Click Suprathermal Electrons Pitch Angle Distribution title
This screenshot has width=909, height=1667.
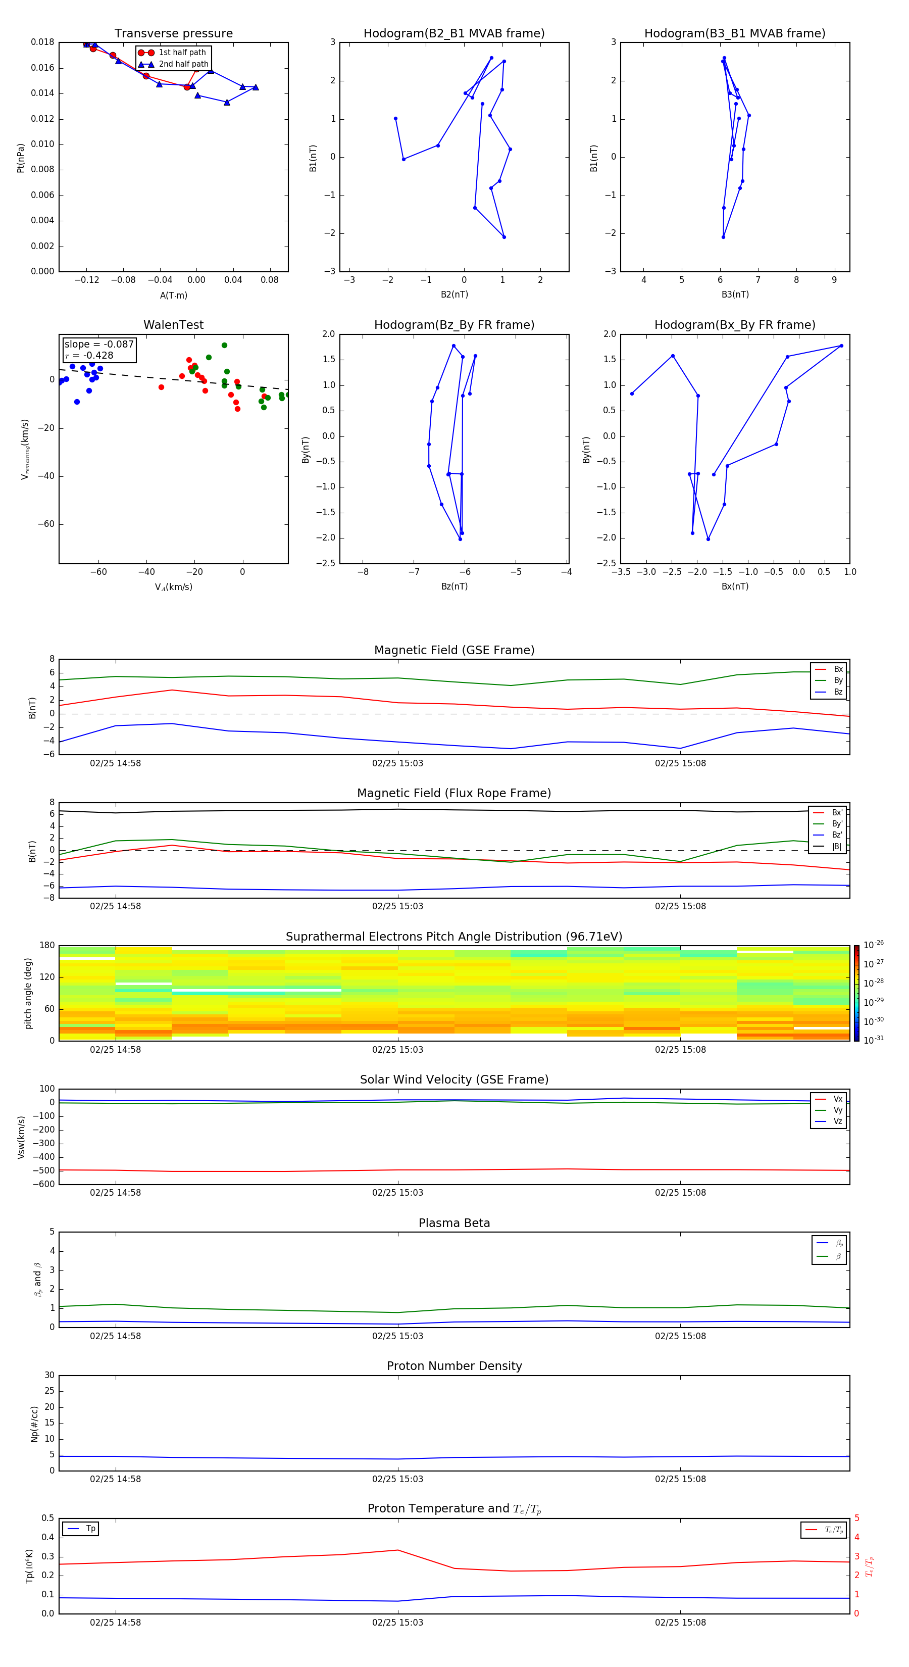coord(454,937)
